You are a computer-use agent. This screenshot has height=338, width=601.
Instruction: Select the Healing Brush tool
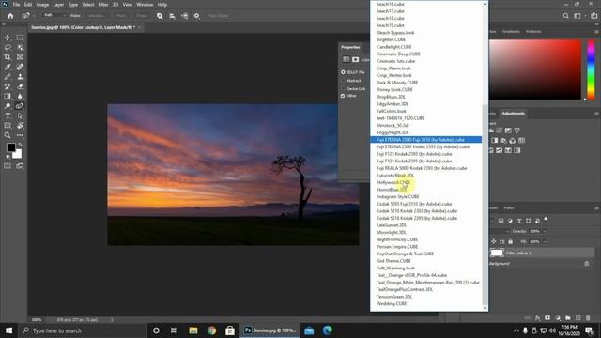[20, 67]
